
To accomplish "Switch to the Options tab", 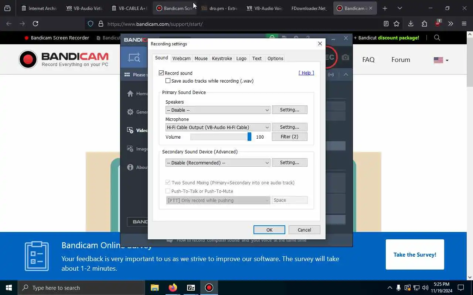I will pyautogui.click(x=275, y=58).
